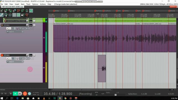Viewport: 178px width, 100px height.
Task: Click the green Redo toolbar icon
Action: point(23,11)
